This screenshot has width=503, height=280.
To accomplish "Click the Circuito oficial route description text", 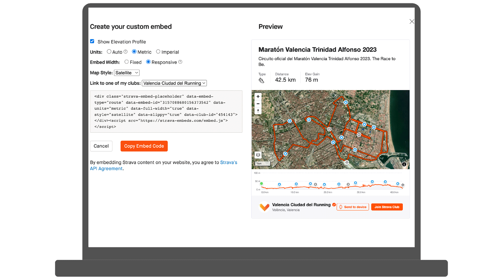I will [x=327, y=62].
